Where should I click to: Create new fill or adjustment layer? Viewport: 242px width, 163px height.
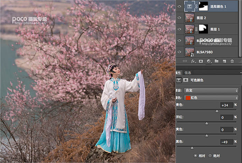pos(209,61)
